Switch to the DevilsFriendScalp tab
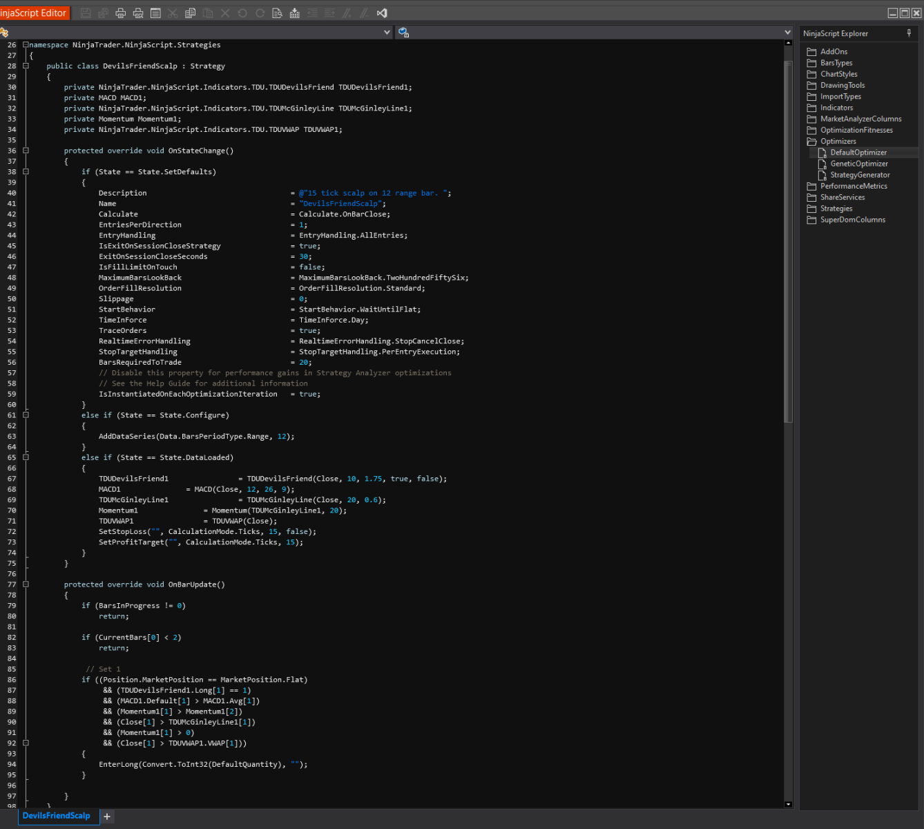The width and height of the screenshot is (924, 829). 56,816
